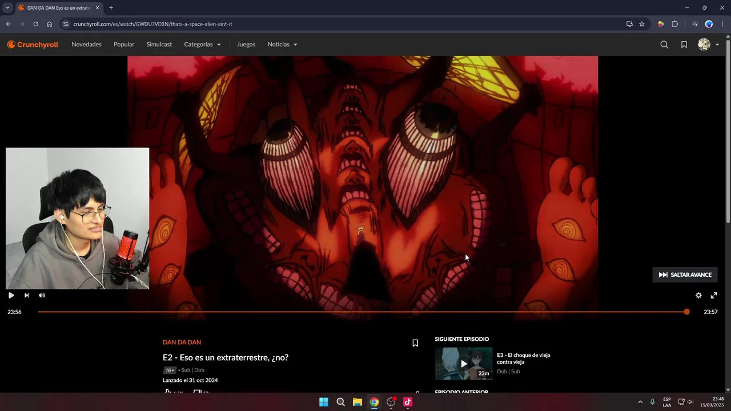Viewport: 731px width, 411px height.
Task: Open the Chrome extensions puzzle icon
Action: click(674, 24)
